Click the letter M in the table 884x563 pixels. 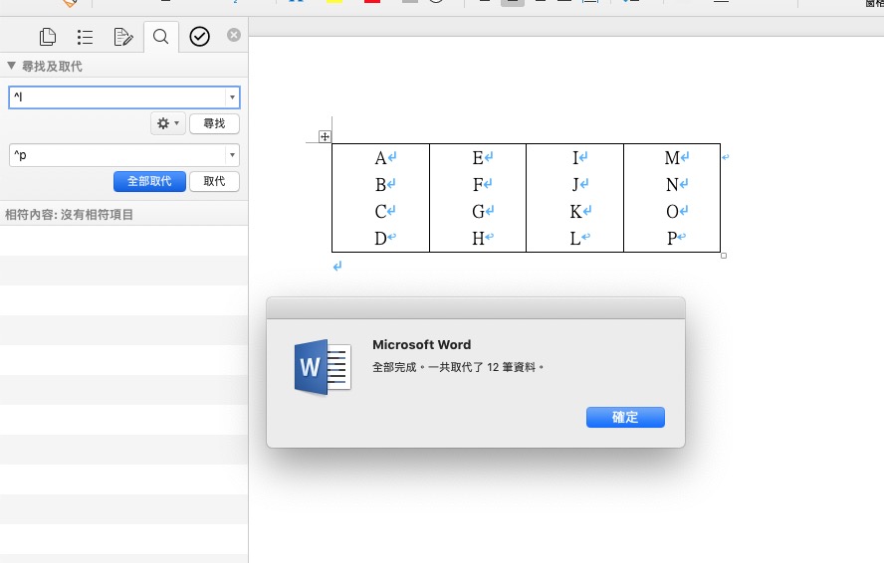point(671,158)
